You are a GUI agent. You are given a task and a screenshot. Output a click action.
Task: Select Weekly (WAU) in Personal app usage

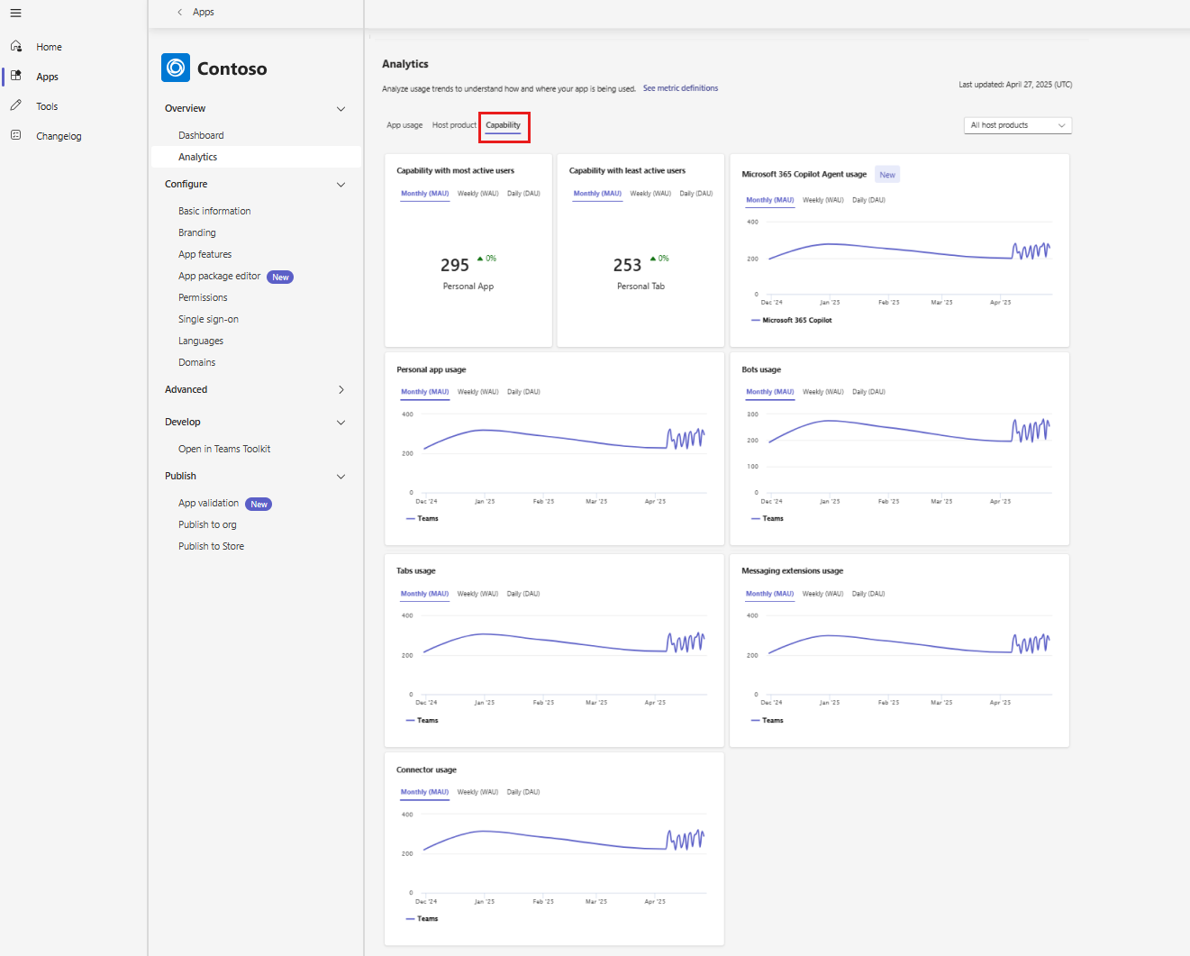[x=477, y=392]
